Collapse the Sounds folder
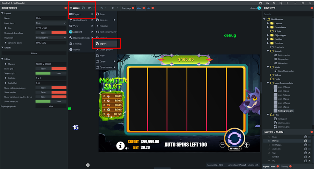The image size is (314, 170). click(x=268, y=51)
